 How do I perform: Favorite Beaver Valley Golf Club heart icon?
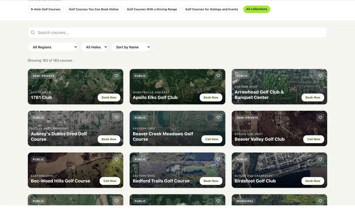[320, 117]
